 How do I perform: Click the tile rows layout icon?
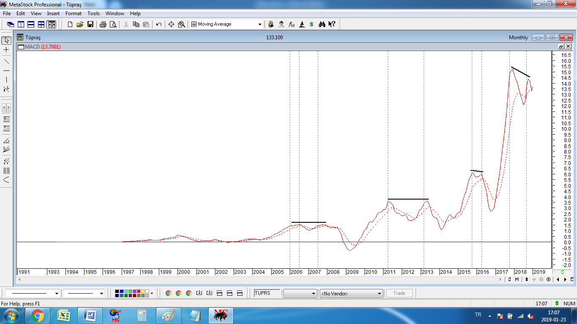[x=31, y=24]
